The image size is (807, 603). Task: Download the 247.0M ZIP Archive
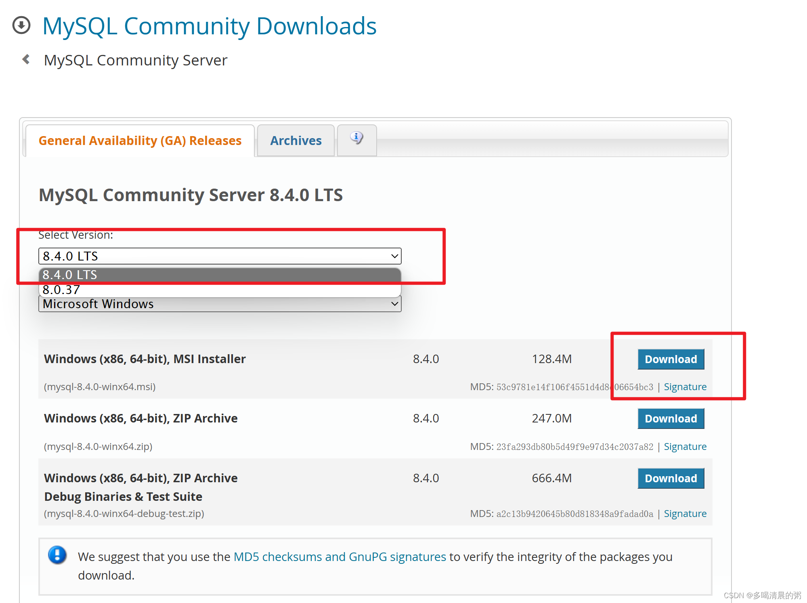point(671,418)
